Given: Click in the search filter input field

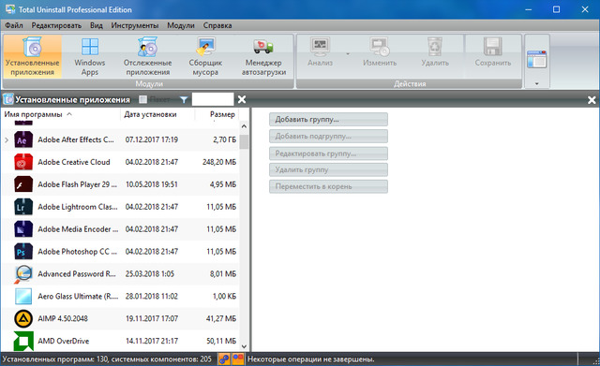Looking at the screenshot, I should pos(213,99).
